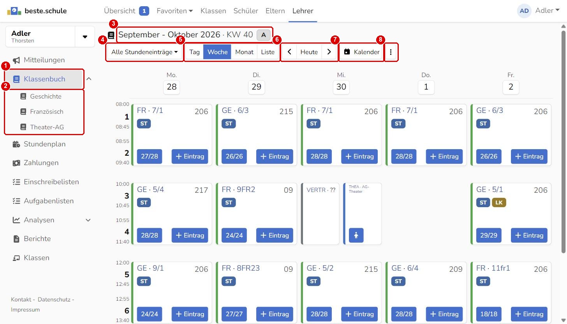Image resolution: width=567 pixels, height=324 pixels.
Task: Click the Zahlungen money icon
Action: coord(16,163)
